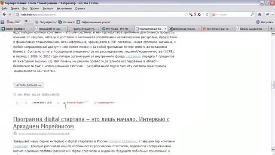This screenshot has height=155, width=275.
Task: Open the address bar history dropdown arrow
Action: coord(203,15)
